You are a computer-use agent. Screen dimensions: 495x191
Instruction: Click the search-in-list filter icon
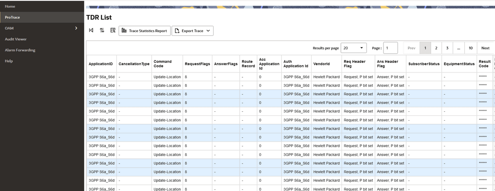coord(113,31)
